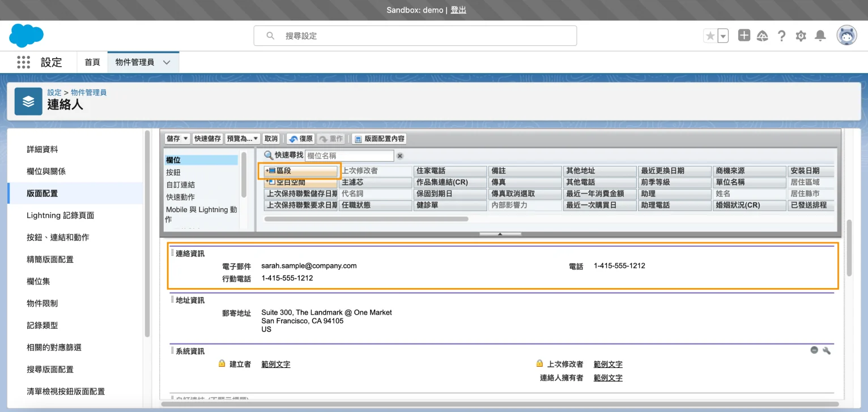Open the setup gear menu

pos(801,36)
